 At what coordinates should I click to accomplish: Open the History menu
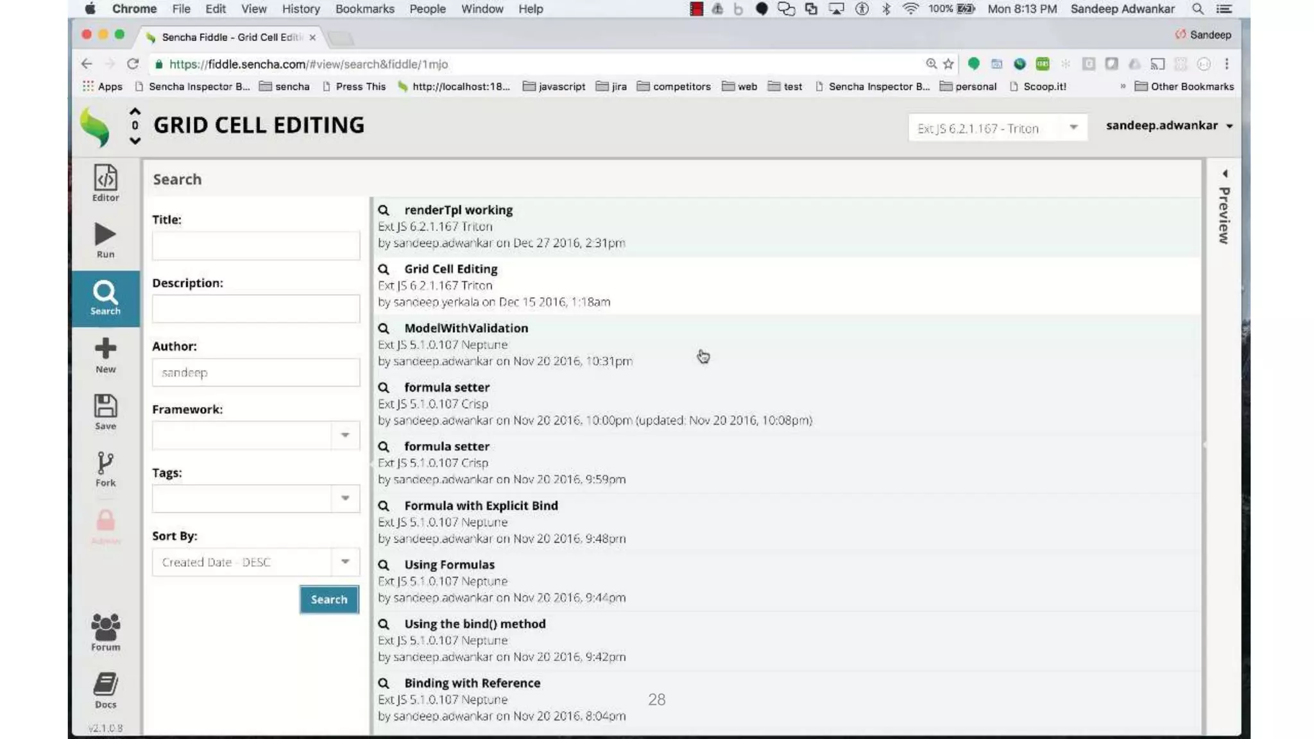[x=301, y=9]
